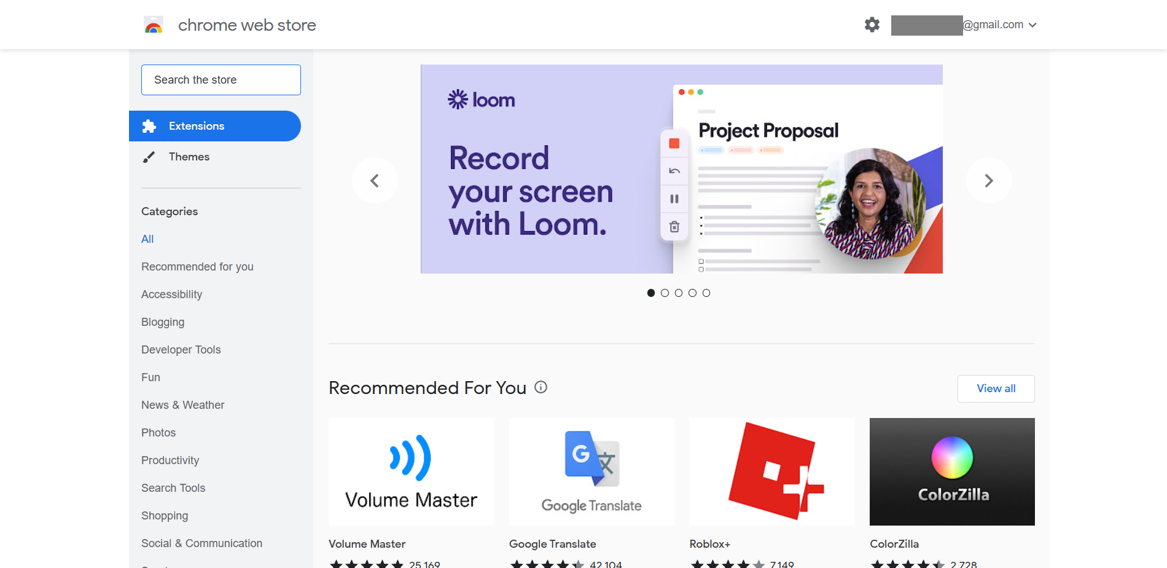Click the chrome web store title text

click(x=247, y=25)
